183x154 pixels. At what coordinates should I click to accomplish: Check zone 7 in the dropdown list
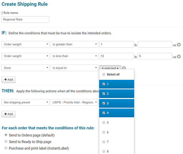tap(104, 142)
